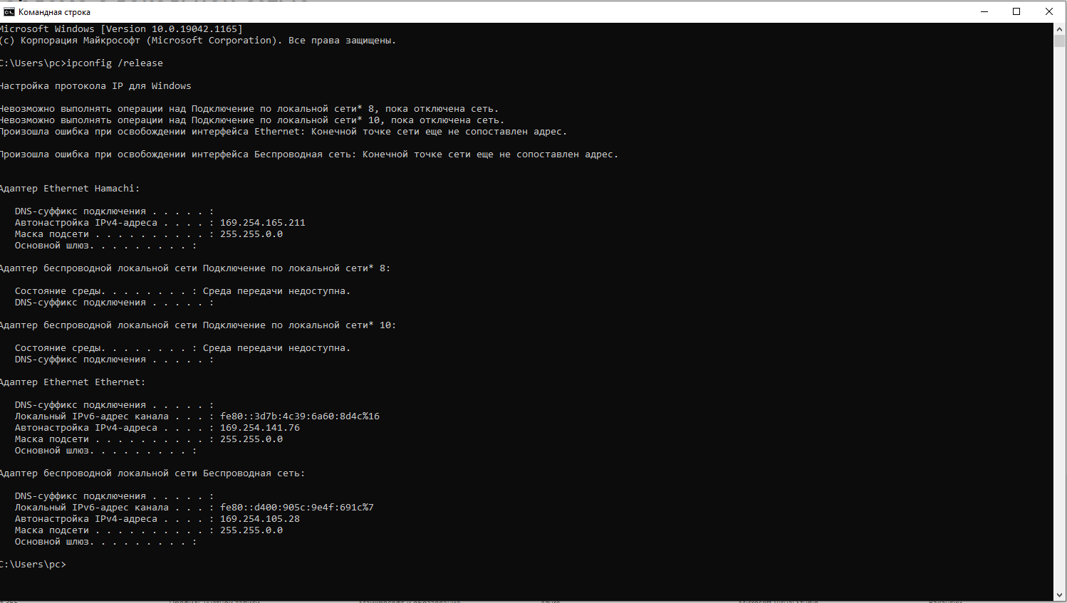This screenshot has height=603, width=1067.
Task: Click the vertical scrollbar thumb
Action: tap(1059, 41)
